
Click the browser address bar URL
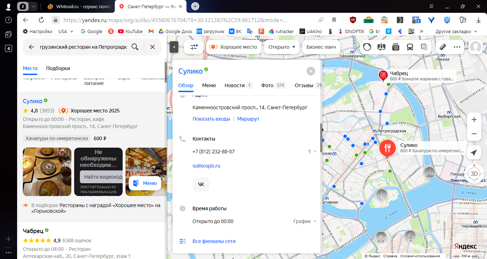point(175,20)
